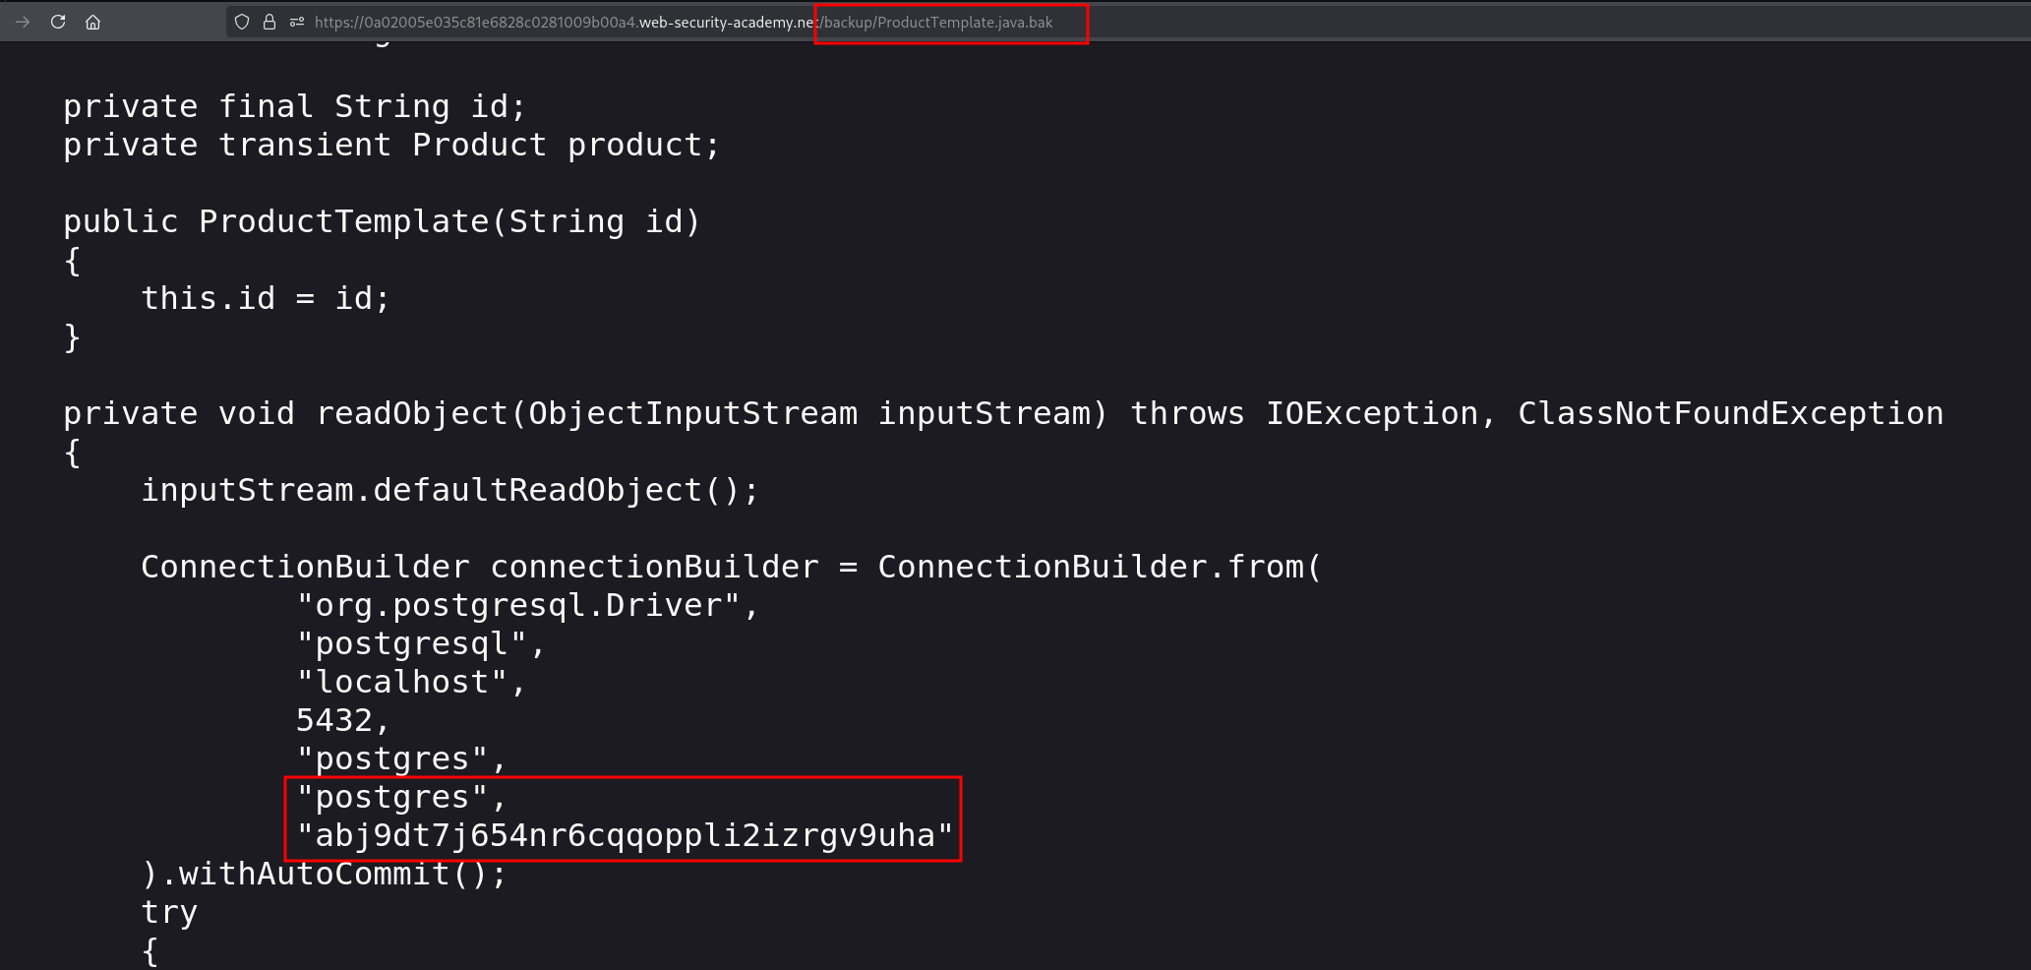Open the site permissions icon in address bar
Image resolution: width=2031 pixels, height=970 pixels.
(297, 22)
